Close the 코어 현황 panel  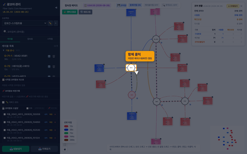coord(241,6)
